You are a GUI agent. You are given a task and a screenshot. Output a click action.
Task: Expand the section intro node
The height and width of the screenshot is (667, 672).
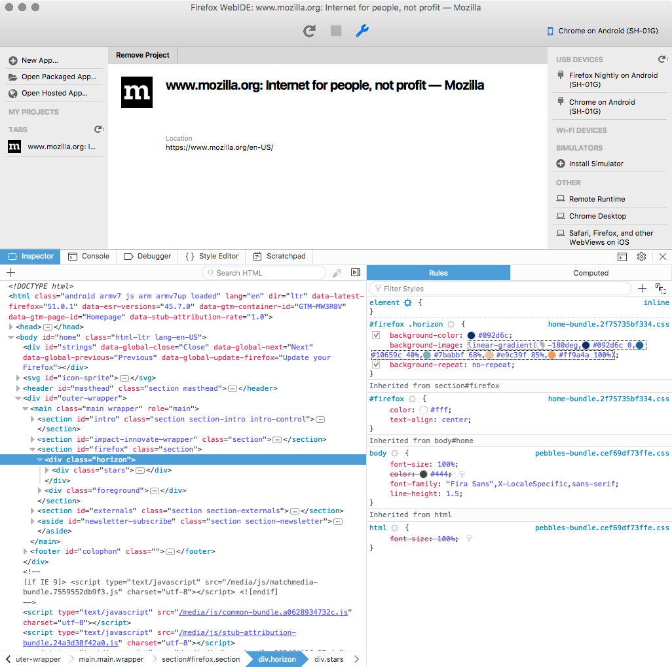click(33, 419)
